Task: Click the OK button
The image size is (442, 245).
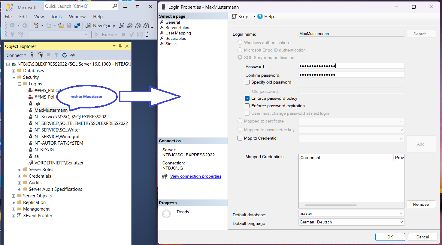Action: pyautogui.click(x=390, y=237)
